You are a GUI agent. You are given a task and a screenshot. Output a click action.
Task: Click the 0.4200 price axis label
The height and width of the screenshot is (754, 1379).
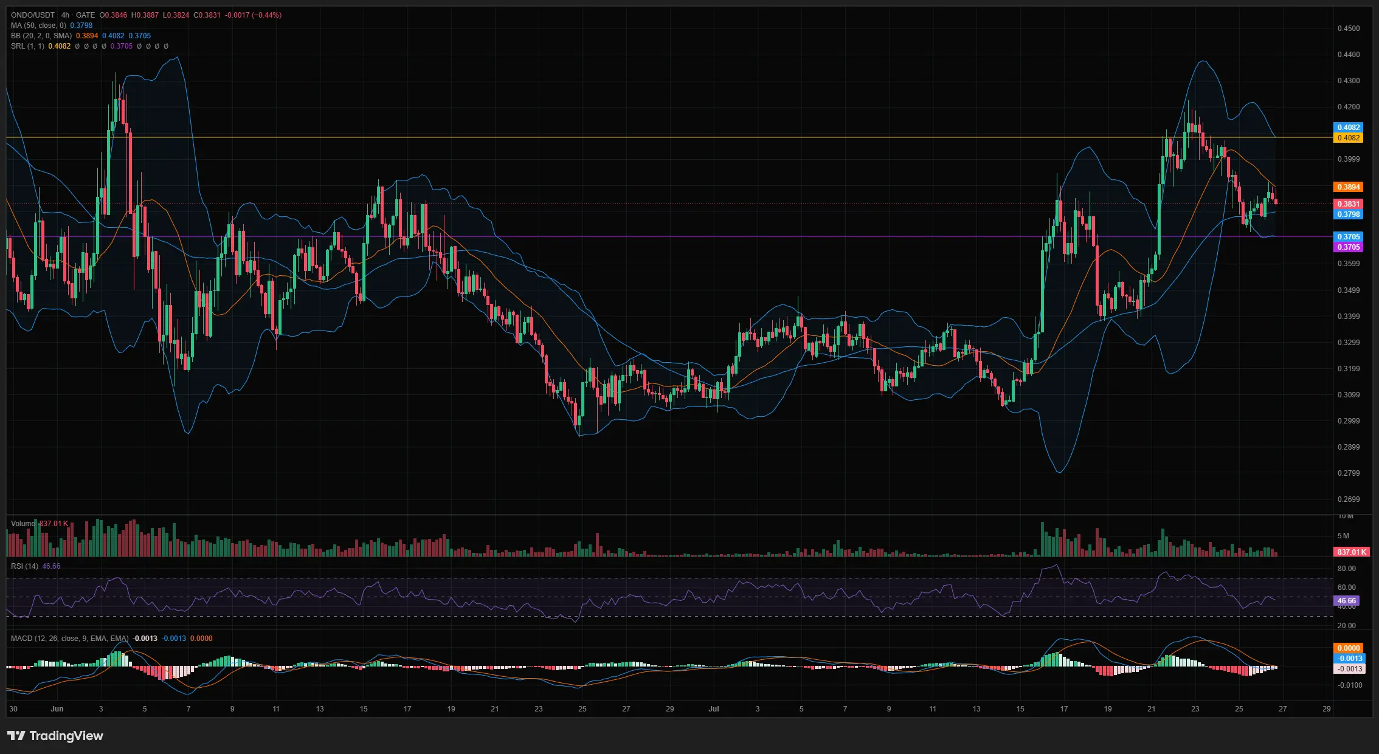[1349, 107]
